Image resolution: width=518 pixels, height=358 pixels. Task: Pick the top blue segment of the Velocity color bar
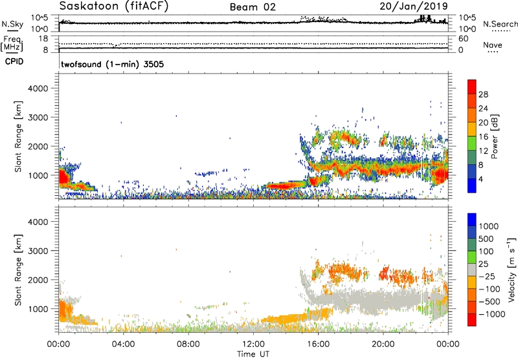coord(472,220)
